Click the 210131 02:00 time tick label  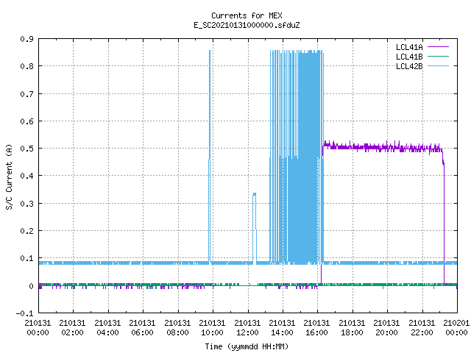(72, 328)
